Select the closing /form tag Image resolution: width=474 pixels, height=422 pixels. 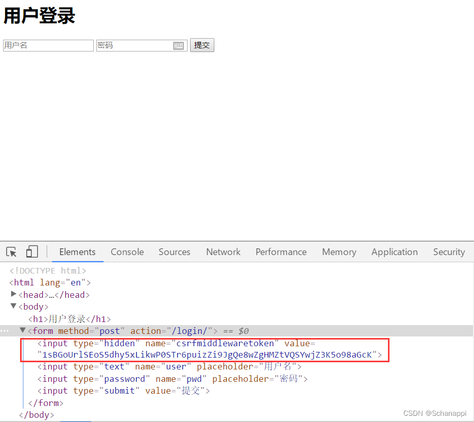coord(46,403)
